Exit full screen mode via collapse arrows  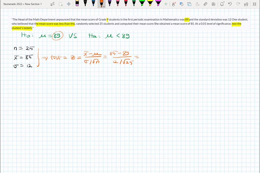(254, 4)
